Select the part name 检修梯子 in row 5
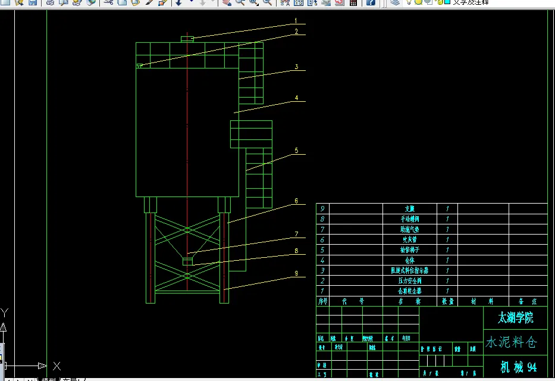This screenshot has height=381, width=555. point(409,250)
